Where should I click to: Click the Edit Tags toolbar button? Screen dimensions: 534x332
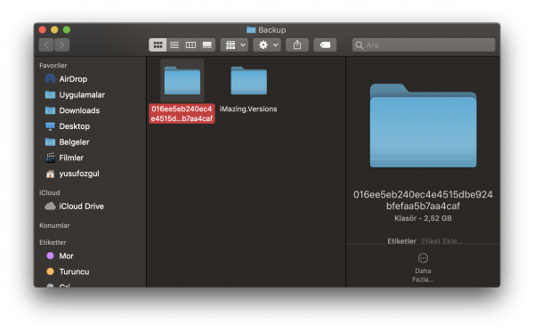[x=325, y=45]
